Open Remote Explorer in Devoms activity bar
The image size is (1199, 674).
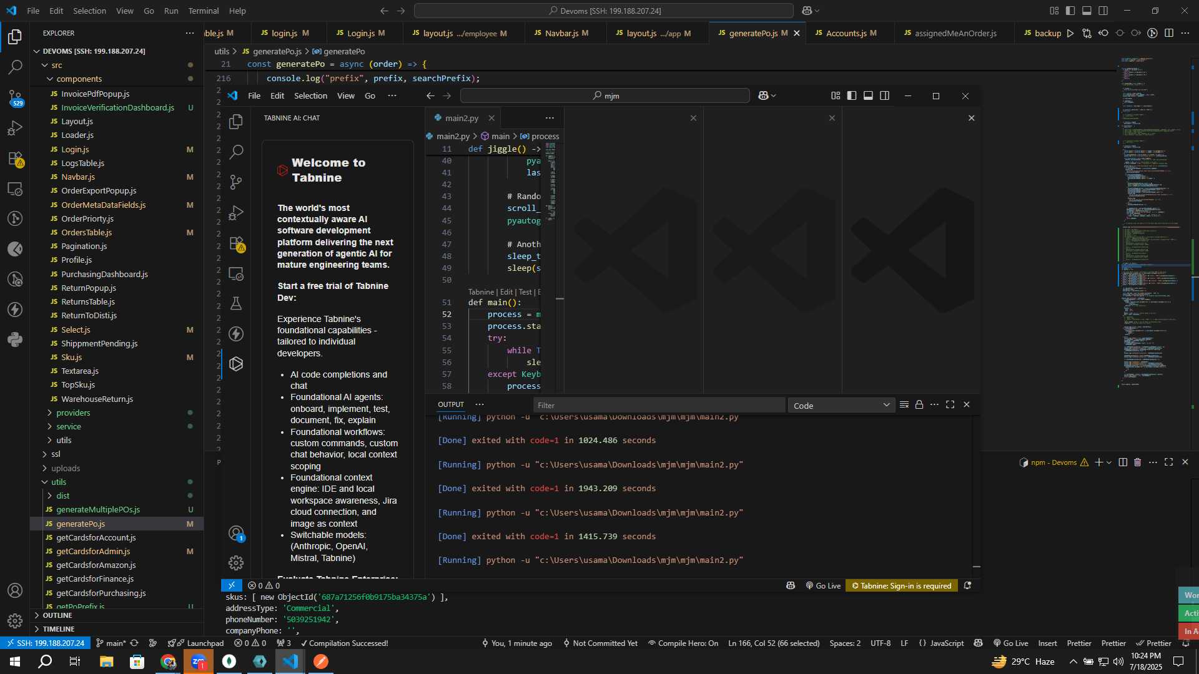click(15, 188)
